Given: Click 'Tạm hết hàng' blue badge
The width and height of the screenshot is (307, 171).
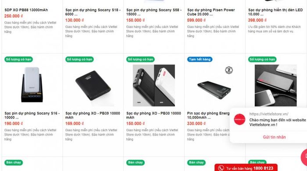Looking at the screenshot, I should (x=200, y=59).
